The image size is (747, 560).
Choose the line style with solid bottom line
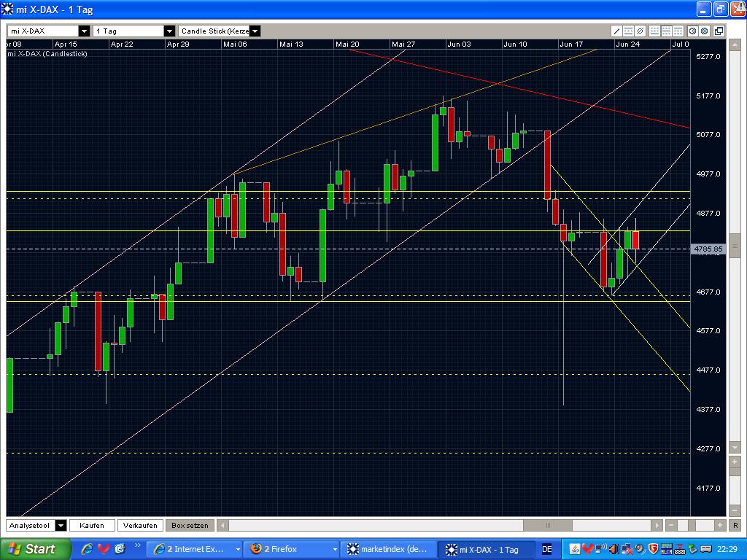point(654,31)
